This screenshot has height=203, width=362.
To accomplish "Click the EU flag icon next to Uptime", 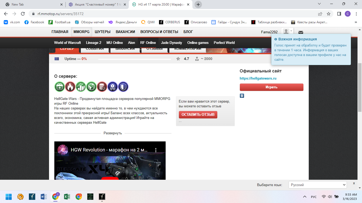I will click(x=57, y=59).
